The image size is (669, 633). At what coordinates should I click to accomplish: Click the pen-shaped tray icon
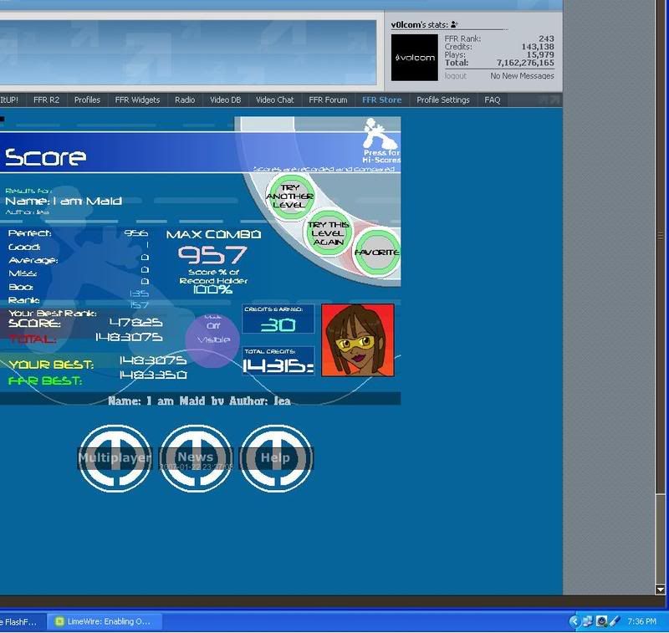(615, 621)
